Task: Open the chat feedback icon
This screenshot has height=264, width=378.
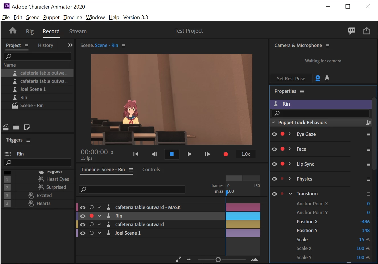Action: coord(352,31)
